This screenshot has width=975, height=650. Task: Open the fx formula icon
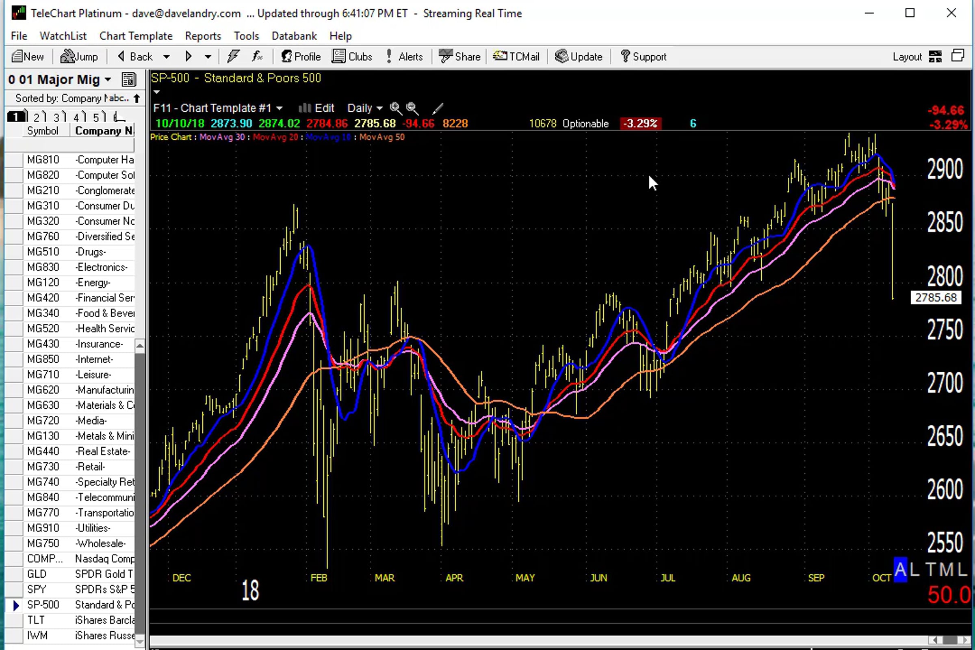(258, 56)
